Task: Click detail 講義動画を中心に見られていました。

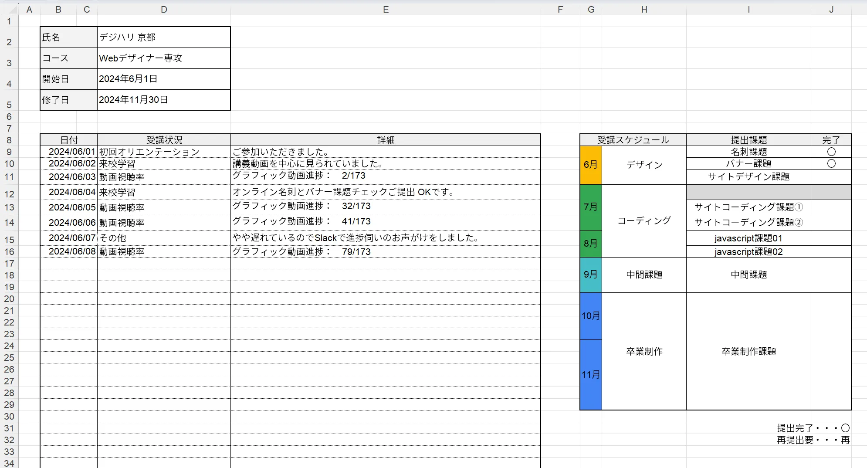Action: pos(386,163)
